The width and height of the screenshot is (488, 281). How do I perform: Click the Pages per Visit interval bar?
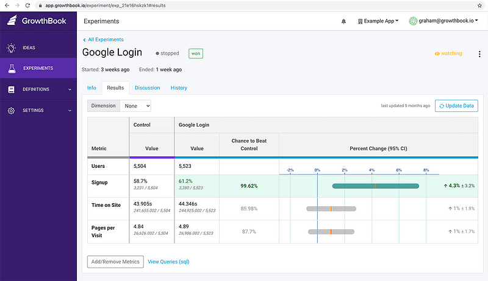(331, 232)
